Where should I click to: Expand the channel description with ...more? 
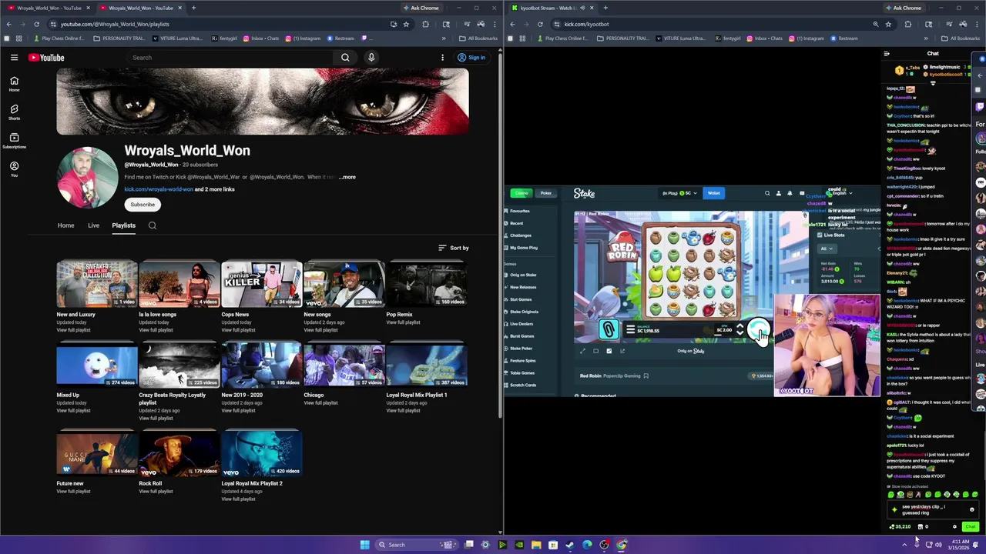pos(347,177)
